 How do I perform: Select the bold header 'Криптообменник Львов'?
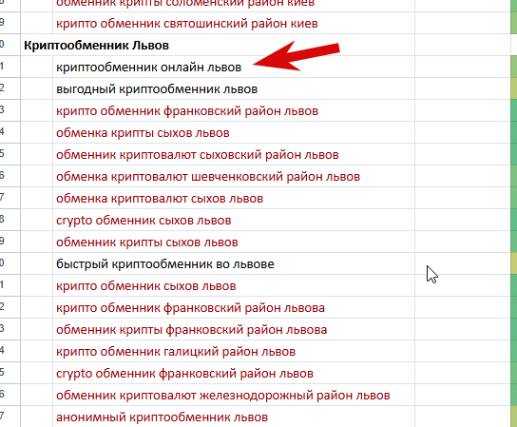pyautogui.click(x=96, y=46)
